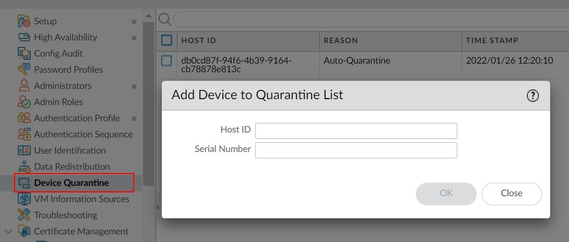Select Data Redistribution menu item
The width and height of the screenshot is (569, 242).
pyautogui.click(x=72, y=167)
